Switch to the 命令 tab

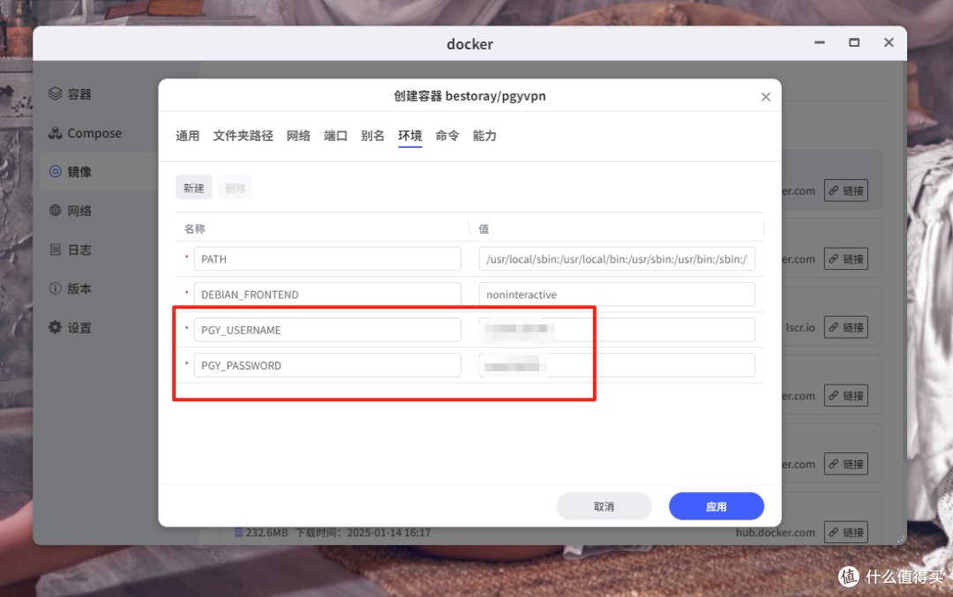coord(447,136)
